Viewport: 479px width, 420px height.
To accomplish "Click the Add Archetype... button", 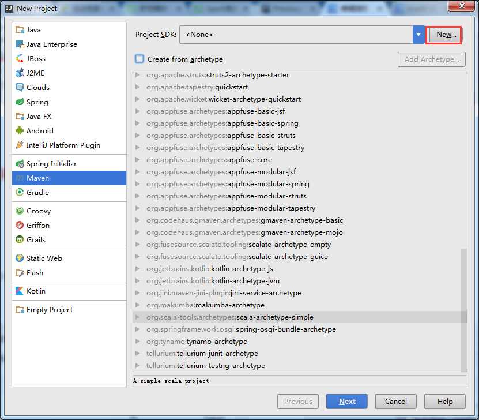I will click(x=432, y=59).
